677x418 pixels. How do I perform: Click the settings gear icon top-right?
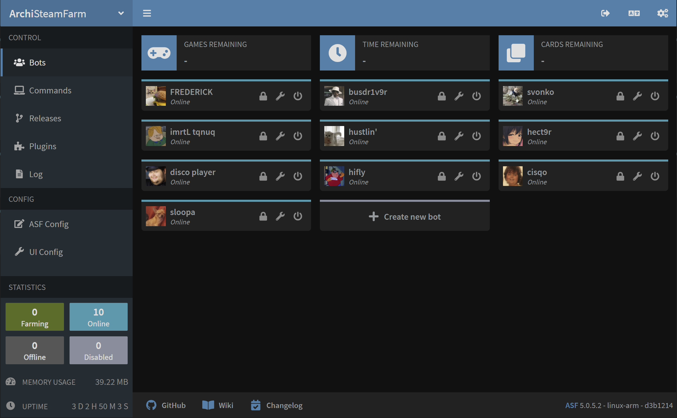[x=663, y=13]
